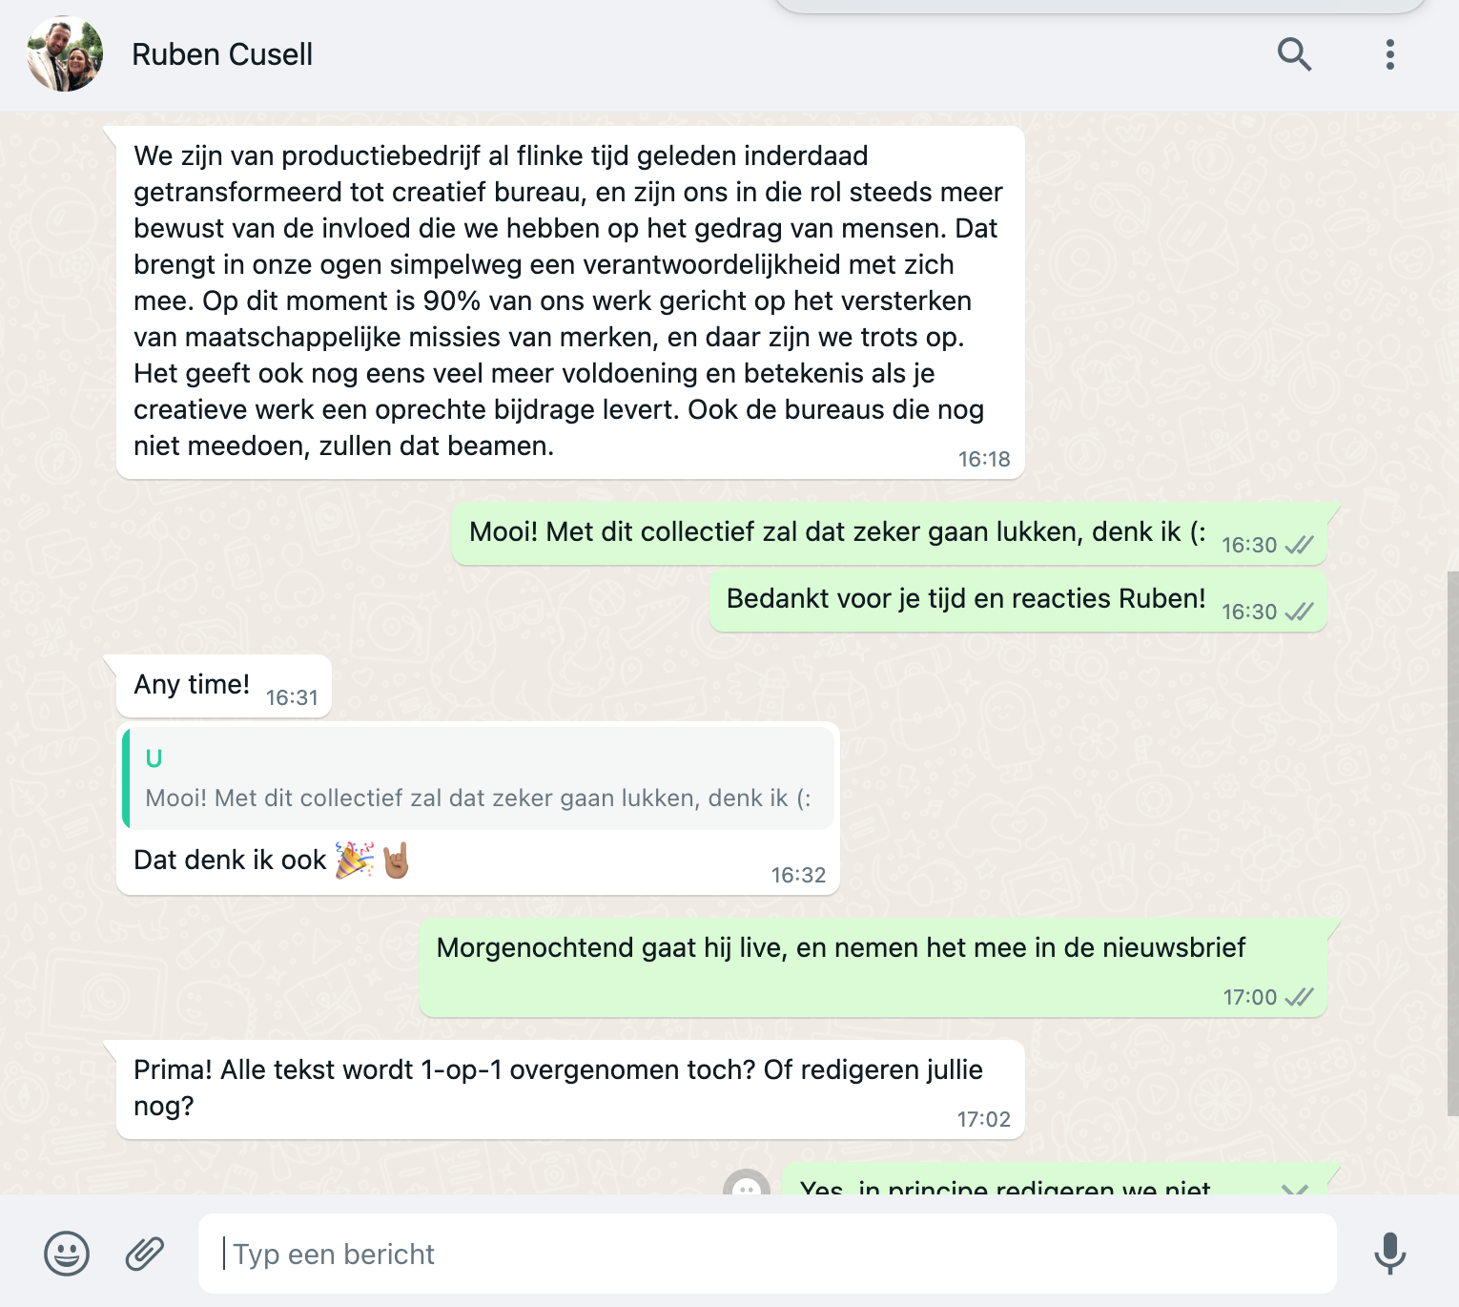1459x1307 pixels.
Task: Click into 'Typ een bericht' message field
Action: [767, 1254]
